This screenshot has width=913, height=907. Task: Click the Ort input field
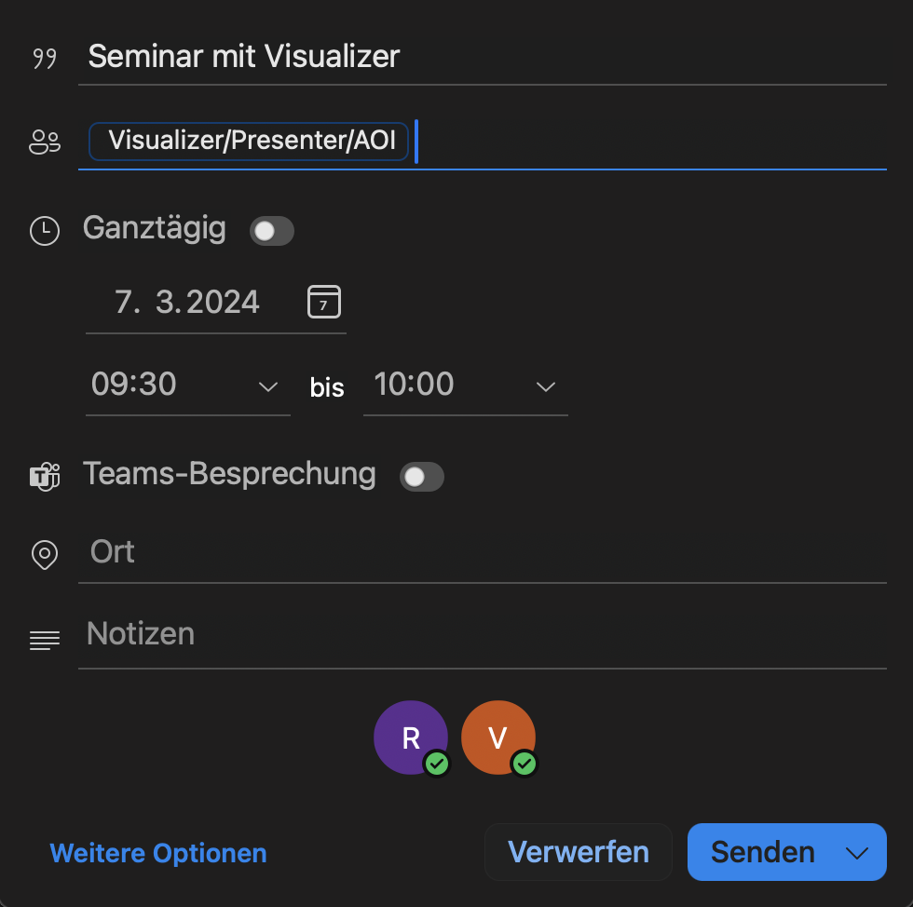279,551
